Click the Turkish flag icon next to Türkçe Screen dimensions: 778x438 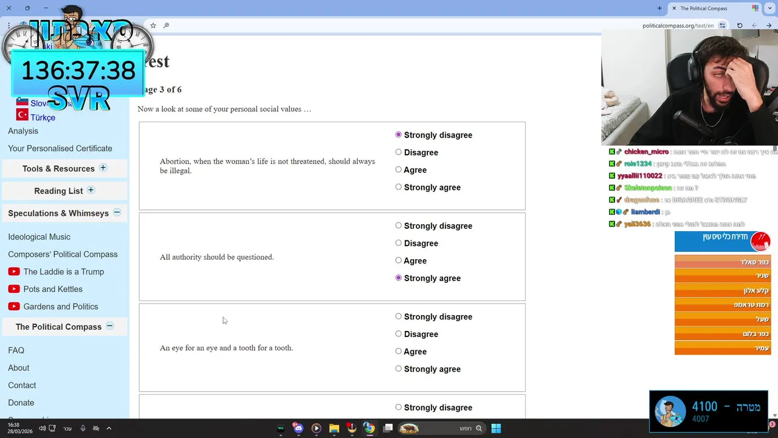click(x=22, y=114)
